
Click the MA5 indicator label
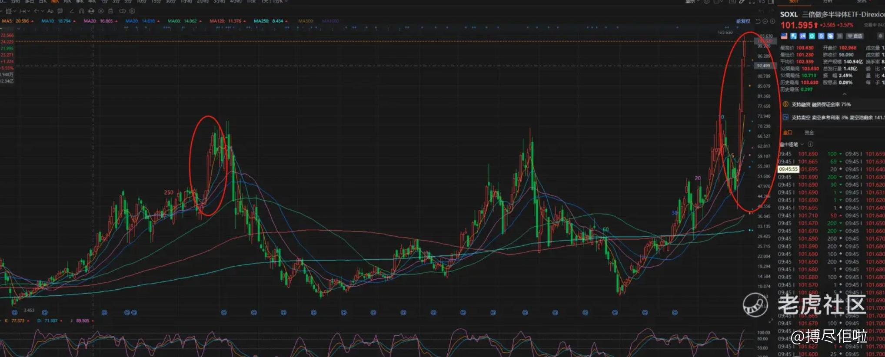click(7, 21)
